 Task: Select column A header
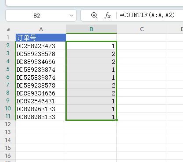pyautogui.click(x=41, y=29)
